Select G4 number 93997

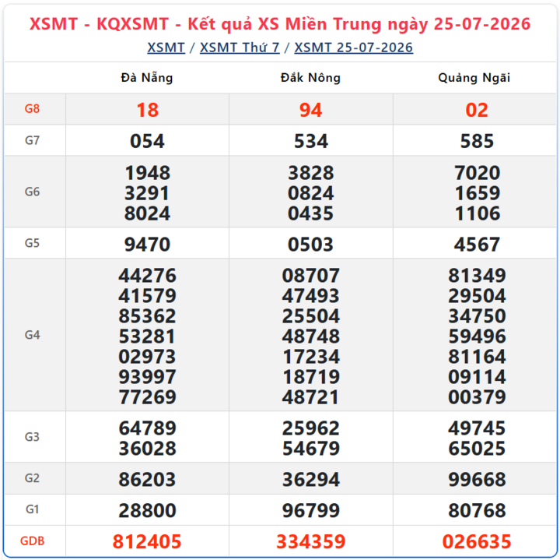pos(147,377)
